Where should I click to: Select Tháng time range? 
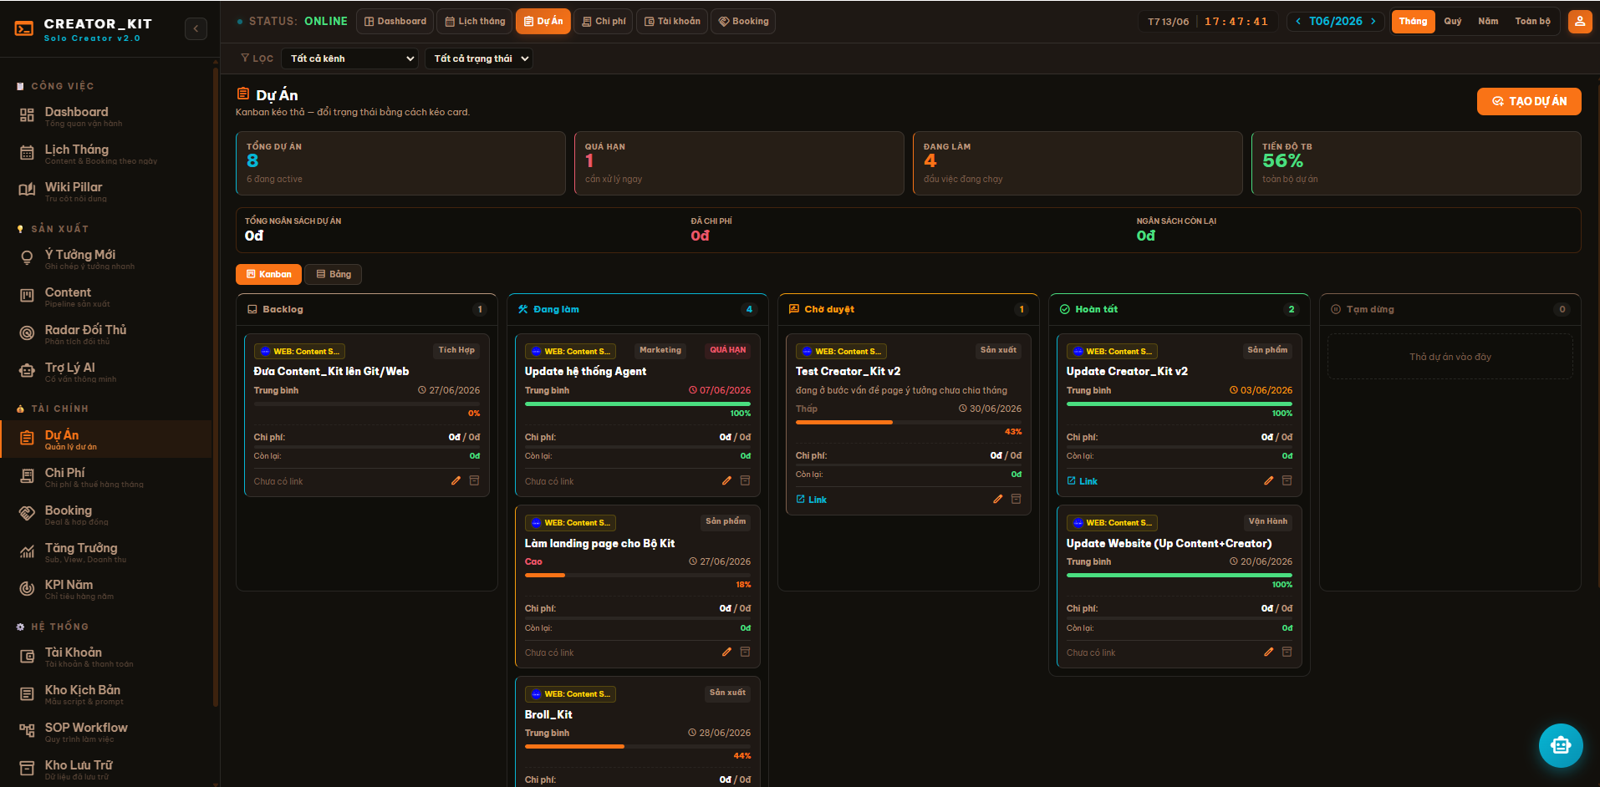coord(1413,22)
